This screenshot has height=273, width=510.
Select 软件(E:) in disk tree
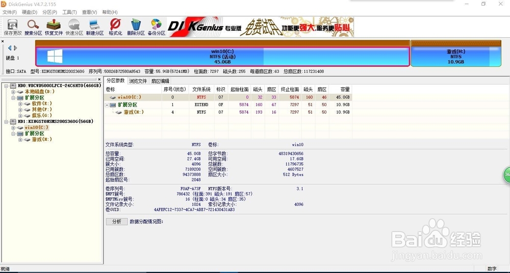[x=42, y=104]
